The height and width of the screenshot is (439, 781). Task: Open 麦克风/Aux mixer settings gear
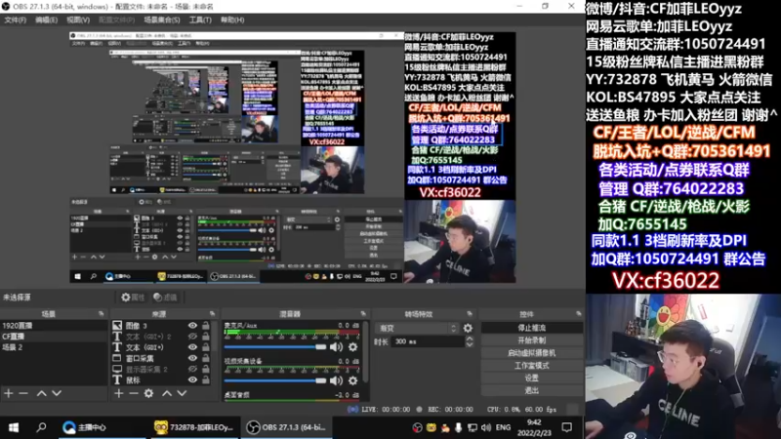click(x=353, y=347)
